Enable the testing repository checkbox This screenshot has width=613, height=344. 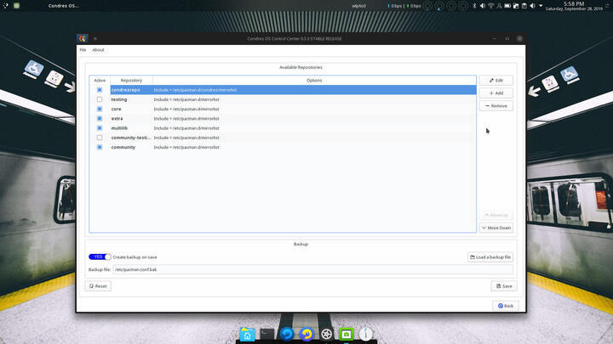click(100, 99)
